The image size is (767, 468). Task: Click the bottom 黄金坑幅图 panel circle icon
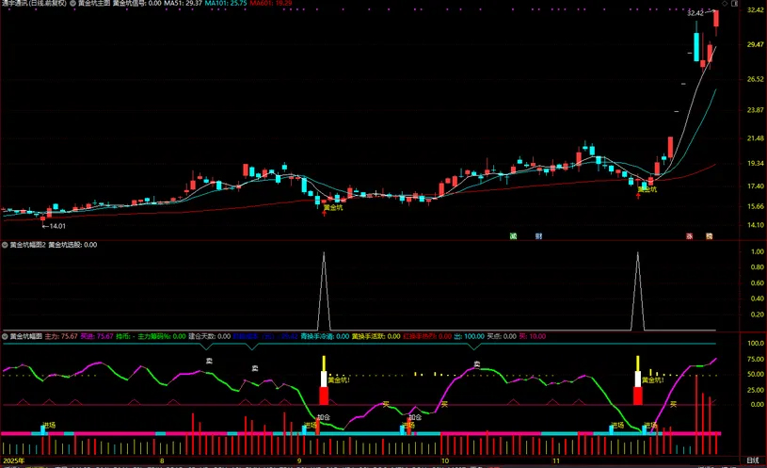point(5,335)
